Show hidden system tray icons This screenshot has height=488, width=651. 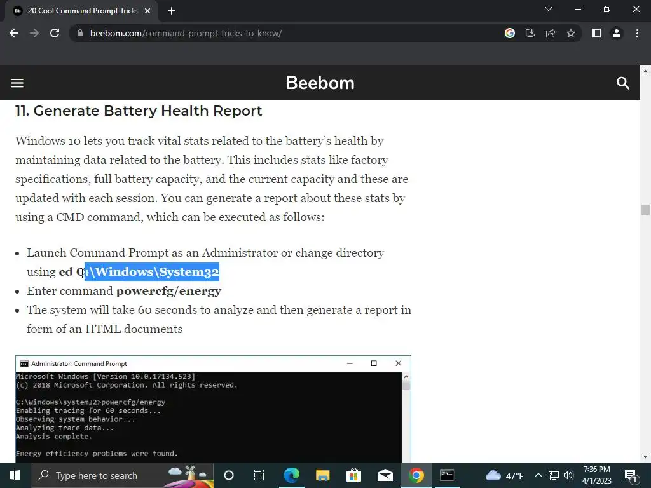tap(538, 475)
